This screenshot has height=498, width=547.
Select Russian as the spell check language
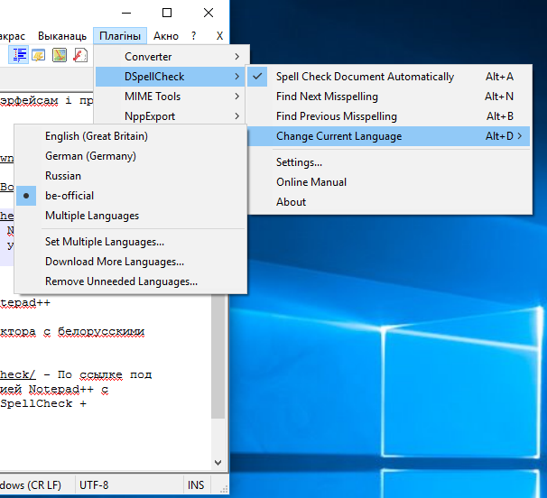tap(63, 176)
